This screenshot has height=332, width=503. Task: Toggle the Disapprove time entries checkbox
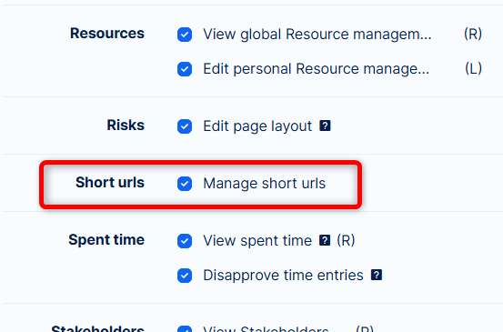click(185, 276)
